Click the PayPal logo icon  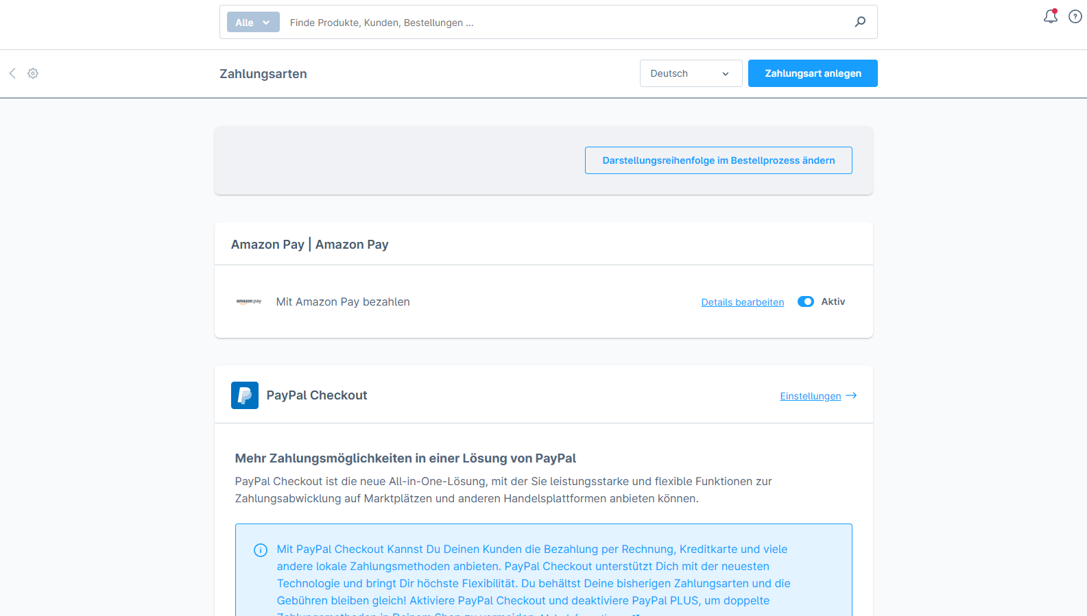point(245,395)
